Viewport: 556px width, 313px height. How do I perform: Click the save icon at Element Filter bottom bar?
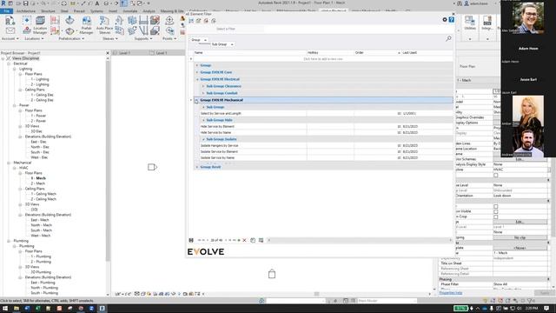tap(191, 240)
